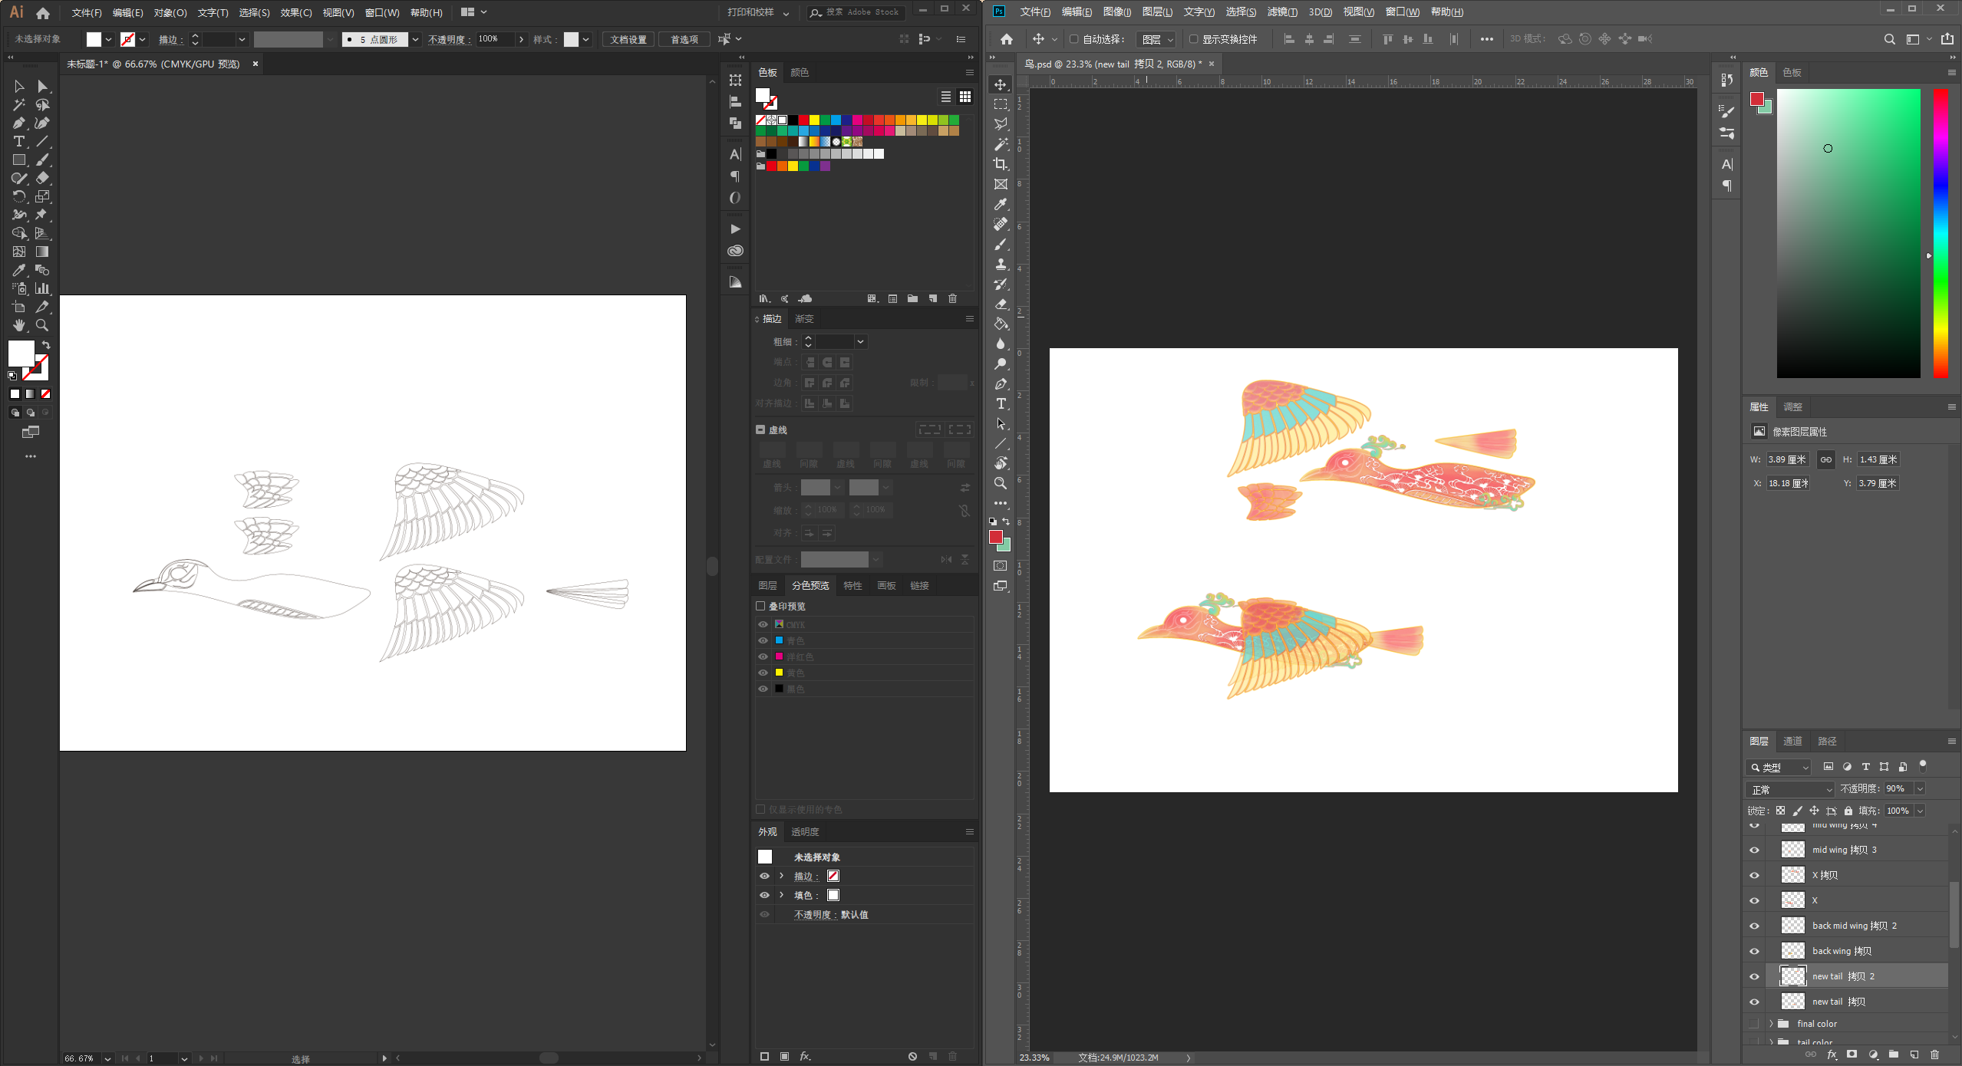
Task: Click the 首选项 button
Action: [684, 39]
